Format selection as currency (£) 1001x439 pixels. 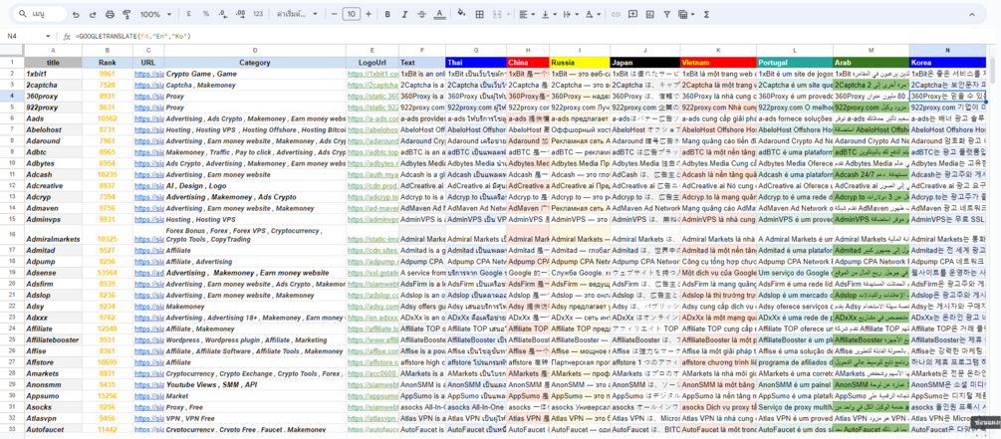(x=189, y=14)
